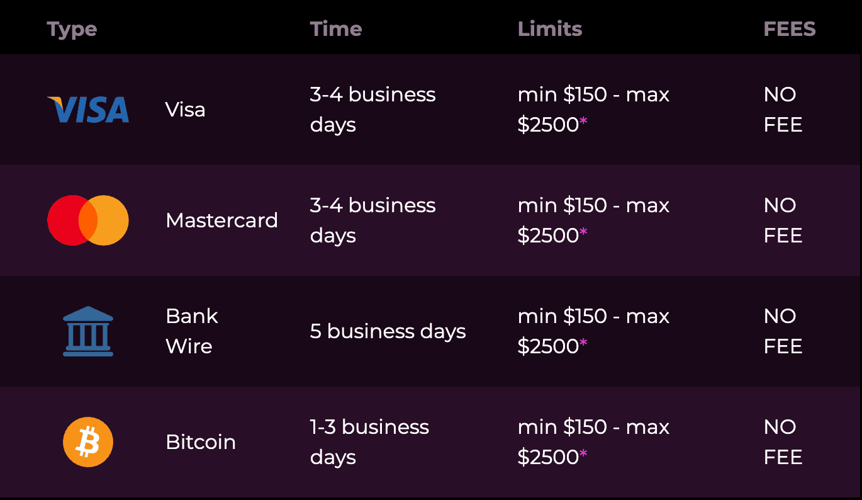Click the pink asterisk in Bitcoin limits
This screenshot has height=500, width=862.
point(583,455)
